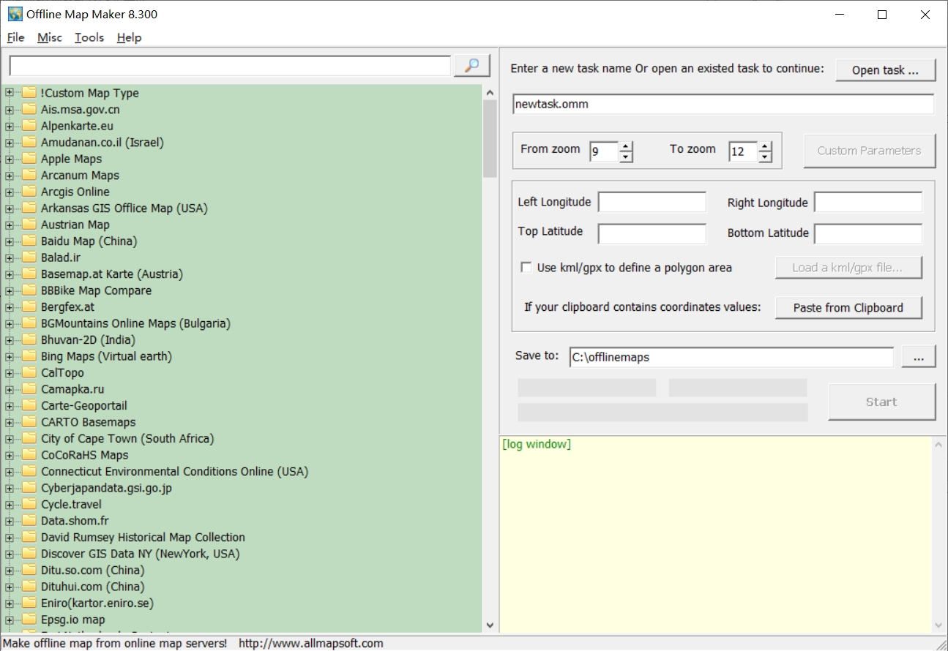This screenshot has height=651, width=948.
Task: Click the task name field
Action: (723, 104)
